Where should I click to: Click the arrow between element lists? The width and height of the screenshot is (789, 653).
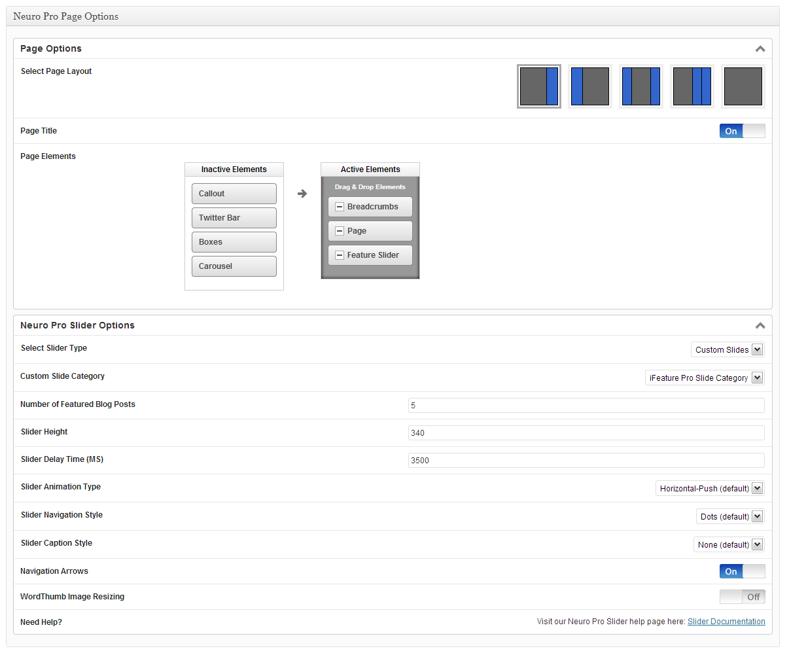pyautogui.click(x=302, y=194)
